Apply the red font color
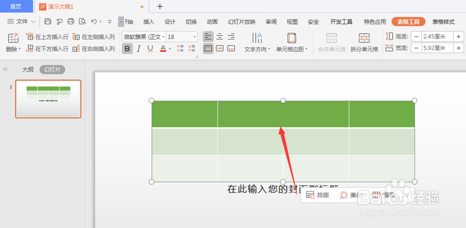The image size is (466, 228). tap(163, 49)
